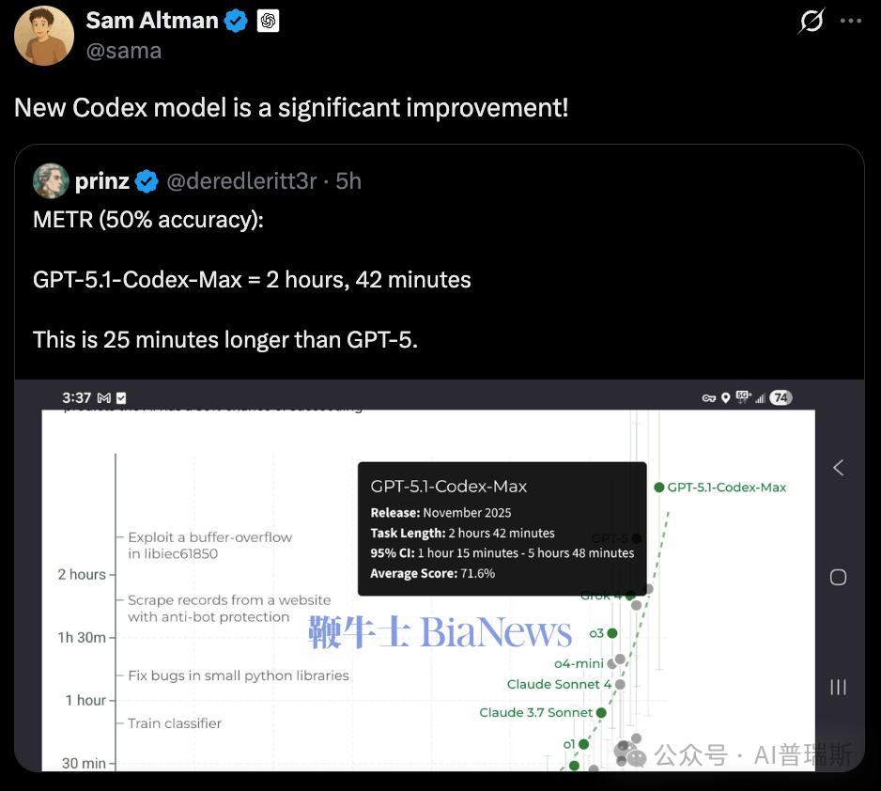
Task: Click the 5h timestamp of quoted post
Action: [x=348, y=181]
